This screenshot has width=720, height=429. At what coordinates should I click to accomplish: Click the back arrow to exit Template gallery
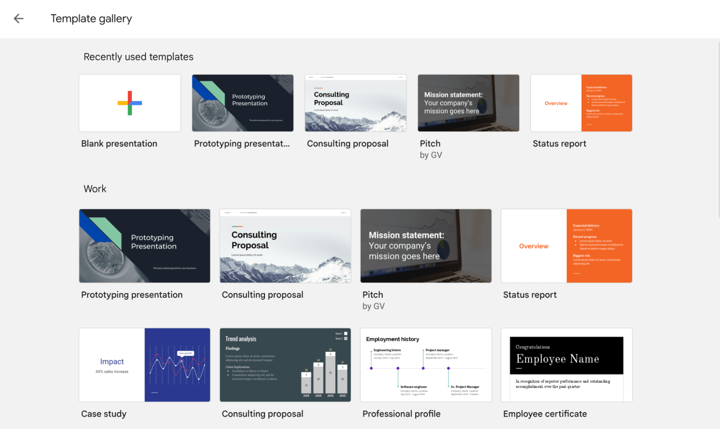[x=18, y=18]
